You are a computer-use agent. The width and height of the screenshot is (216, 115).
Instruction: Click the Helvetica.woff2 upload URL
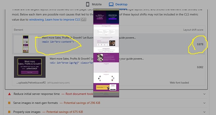[31, 83]
